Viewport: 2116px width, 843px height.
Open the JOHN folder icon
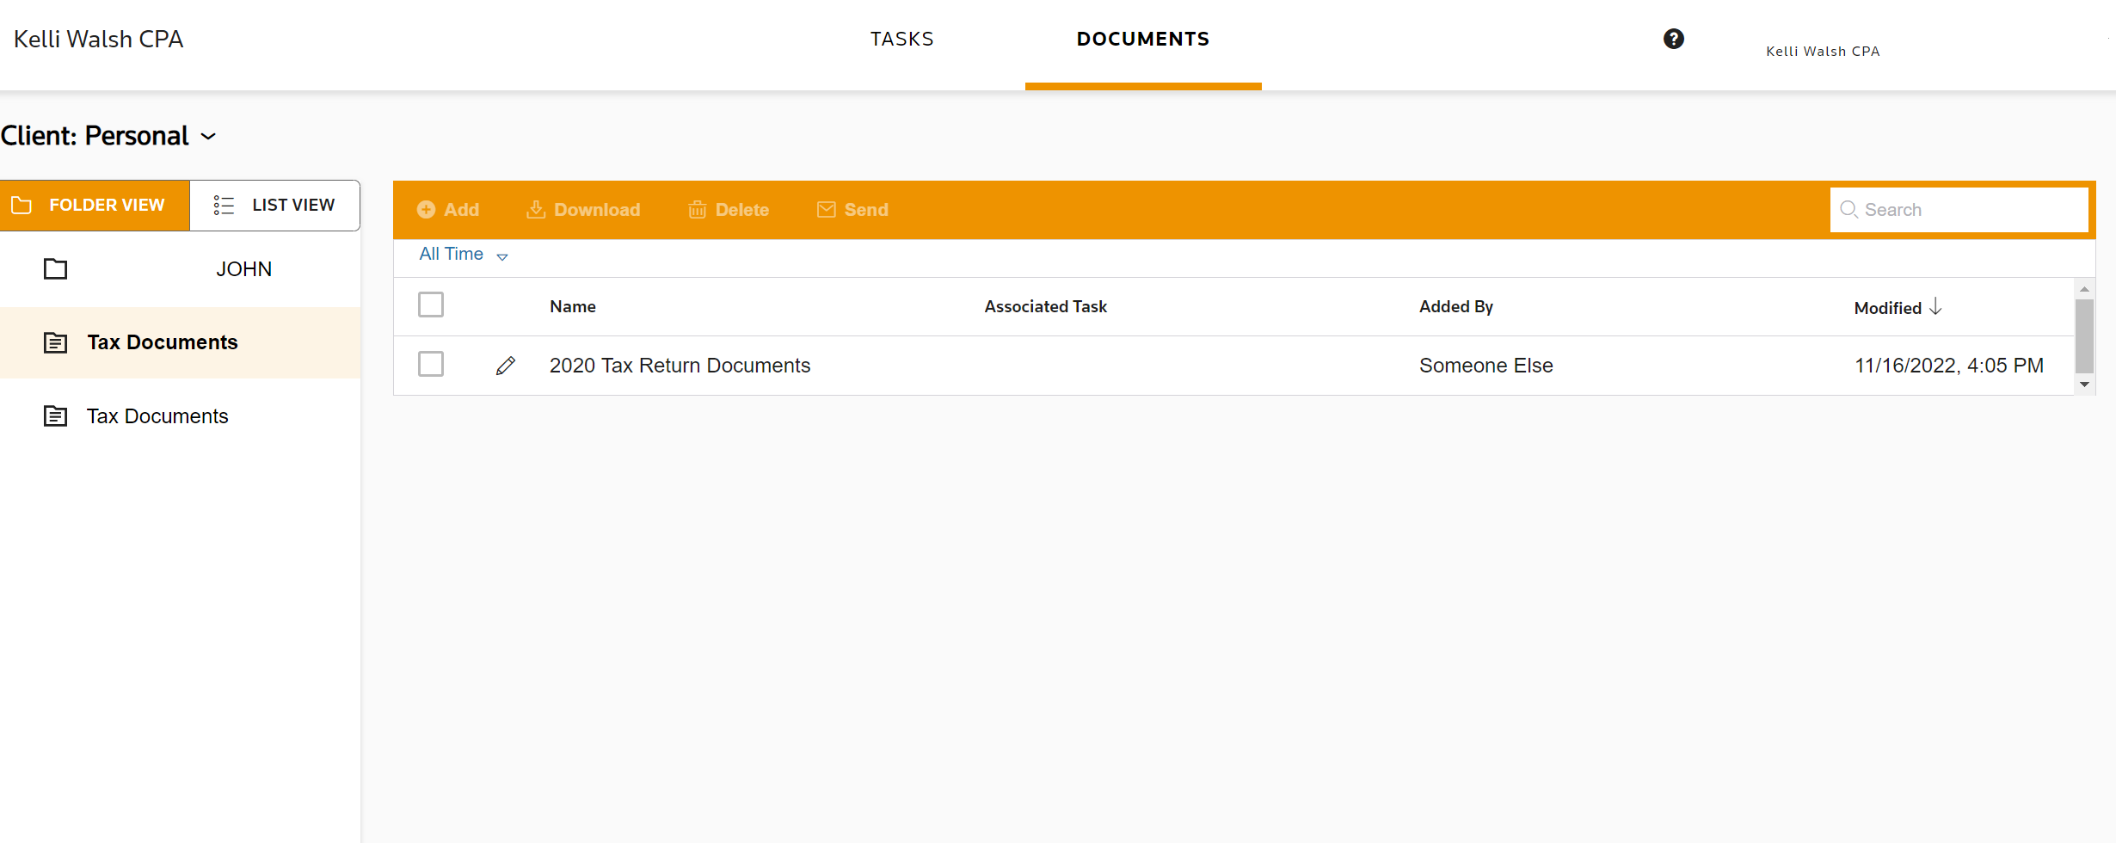click(x=56, y=269)
